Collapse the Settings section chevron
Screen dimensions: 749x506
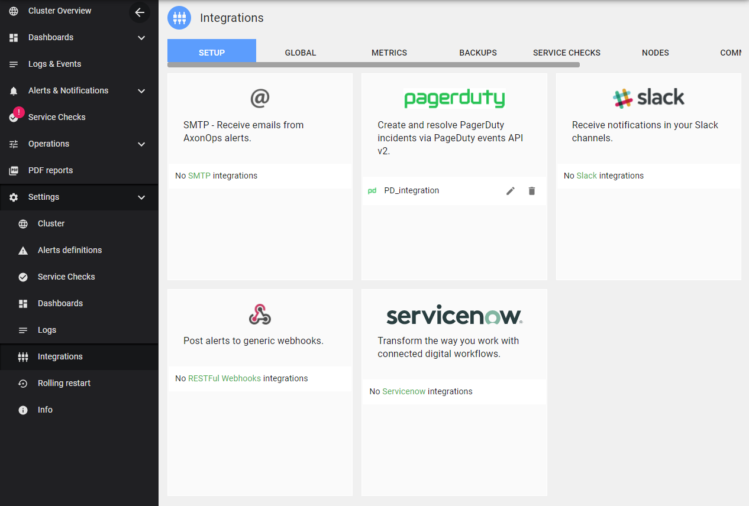pyautogui.click(x=141, y=197)
